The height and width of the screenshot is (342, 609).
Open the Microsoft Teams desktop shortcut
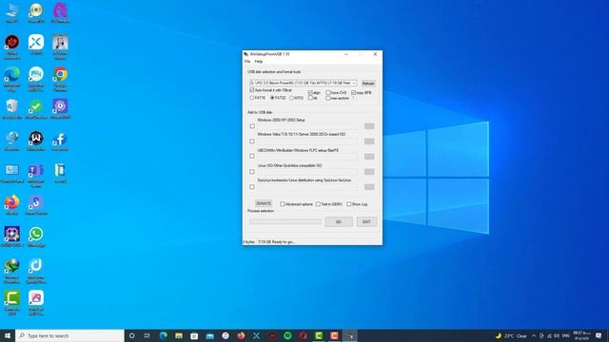tap(36, 175)
